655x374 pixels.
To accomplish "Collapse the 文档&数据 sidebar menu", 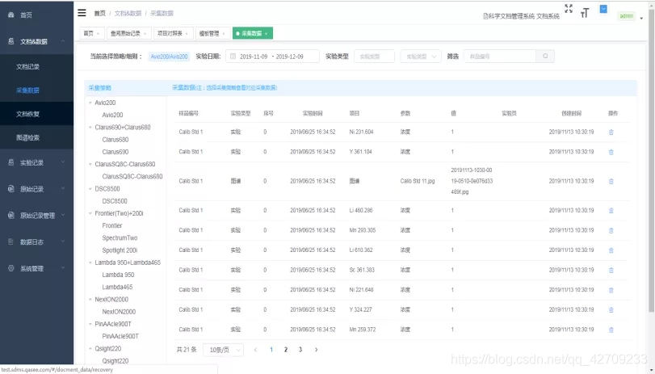I will [x=37, y=41].
